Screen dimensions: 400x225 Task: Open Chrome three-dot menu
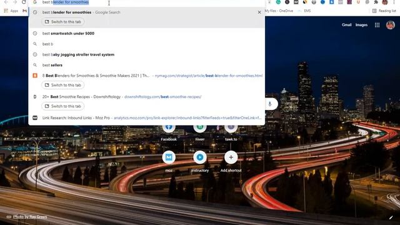point(394,2)
